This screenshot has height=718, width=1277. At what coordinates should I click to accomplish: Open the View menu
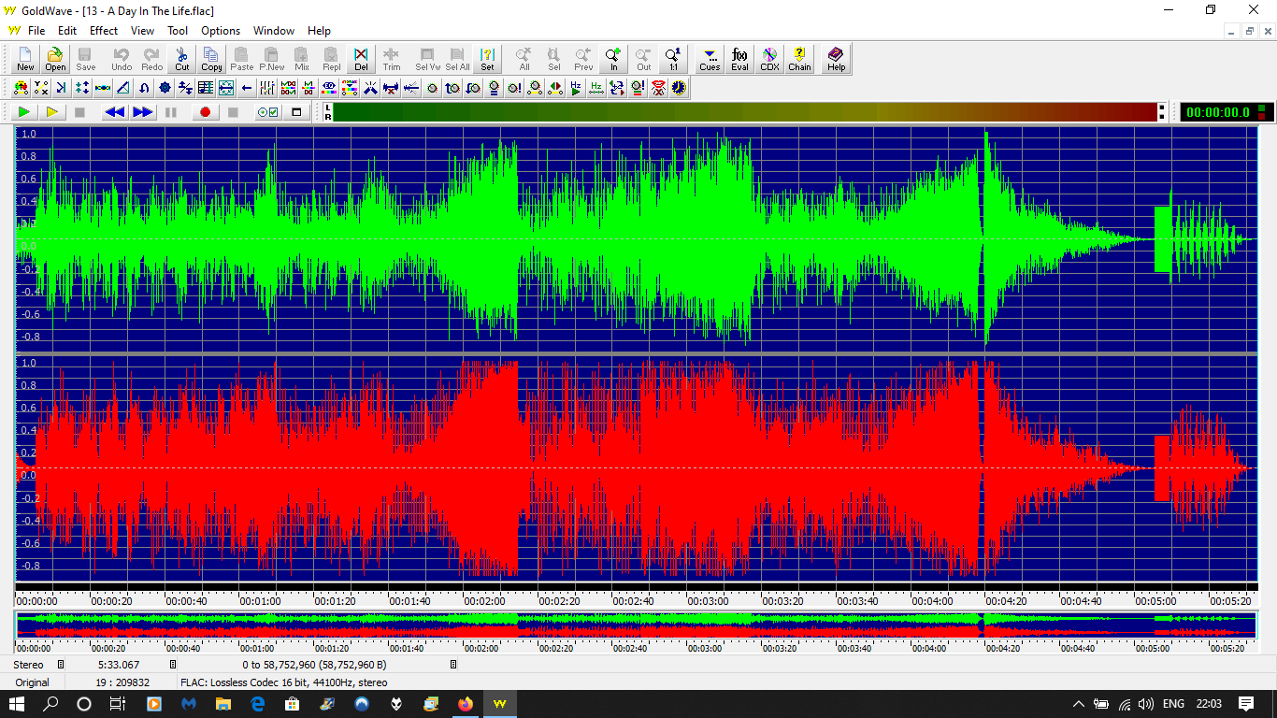143,31
